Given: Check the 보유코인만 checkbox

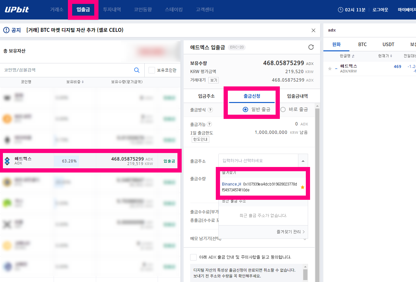Looking at the screenshot, I should (x=152, y=70).
